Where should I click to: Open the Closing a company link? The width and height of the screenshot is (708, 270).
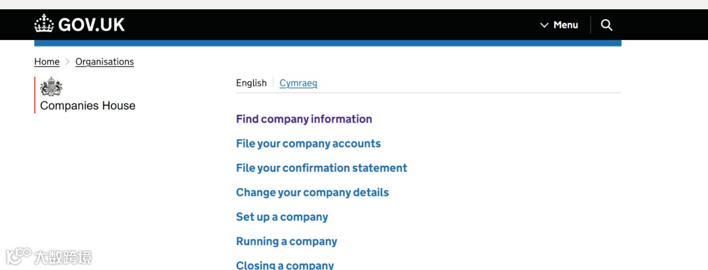285,265
